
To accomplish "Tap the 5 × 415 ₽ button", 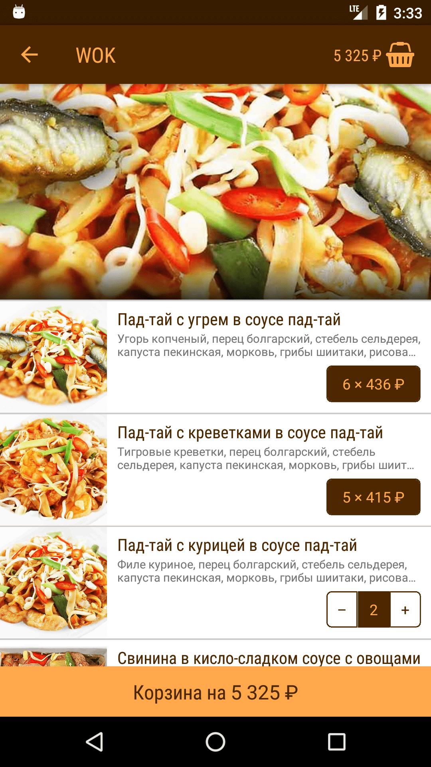I will (374, 497).
